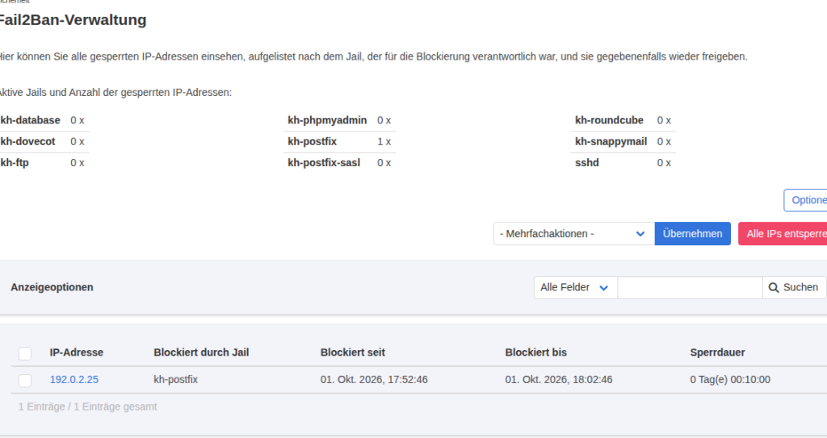Image resolution: width=827 pixels, height=438 pixels.
Task: Tick the checkbox for row 192.0.2.25
Action: [x=25, y=380]
